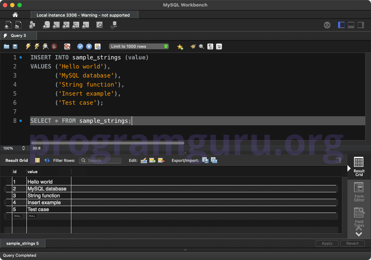This screenshot has height=260, width=371.
Task: Toggle result grid wrap cell content
Action: [37, 160]
